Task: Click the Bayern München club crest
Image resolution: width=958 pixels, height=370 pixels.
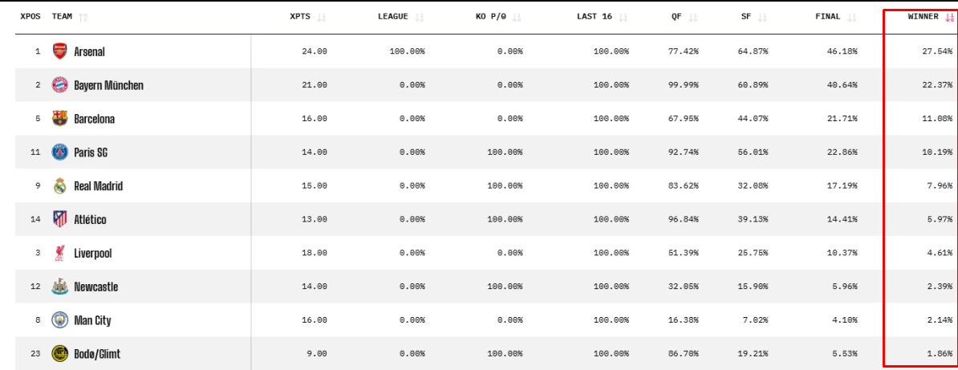Action: (x=59, y=85)
